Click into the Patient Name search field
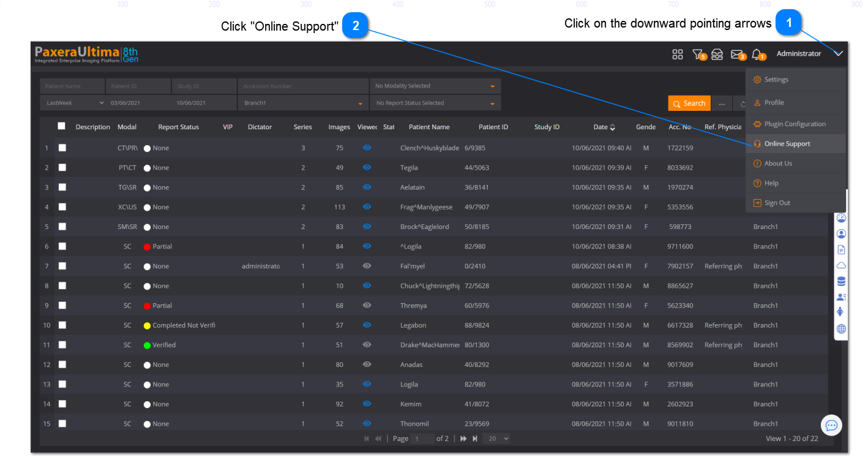The width and height of the screenshot is (868, 471). 72,86
